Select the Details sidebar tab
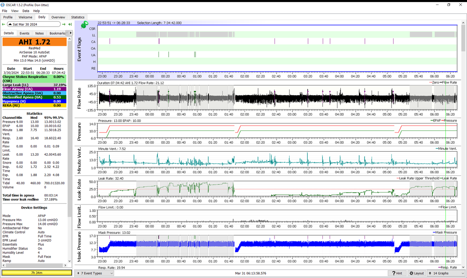The width and height of the screenshot is (467, 278). pos(9,33)
